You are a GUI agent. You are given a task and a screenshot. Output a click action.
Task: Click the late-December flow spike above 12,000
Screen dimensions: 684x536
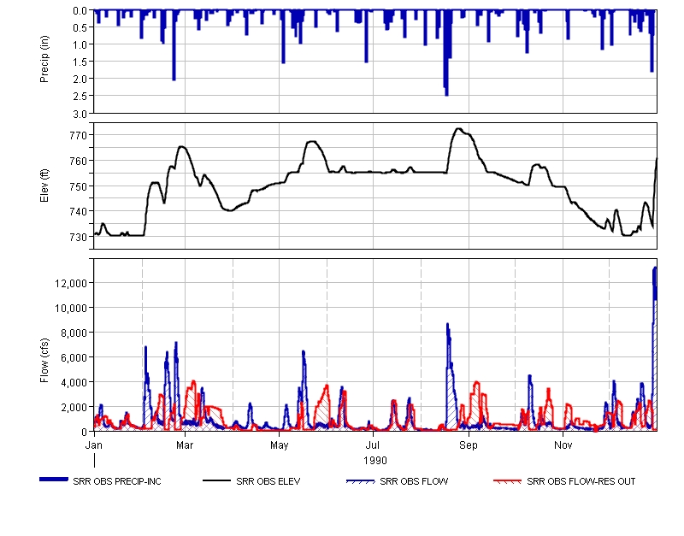point(655,269)
